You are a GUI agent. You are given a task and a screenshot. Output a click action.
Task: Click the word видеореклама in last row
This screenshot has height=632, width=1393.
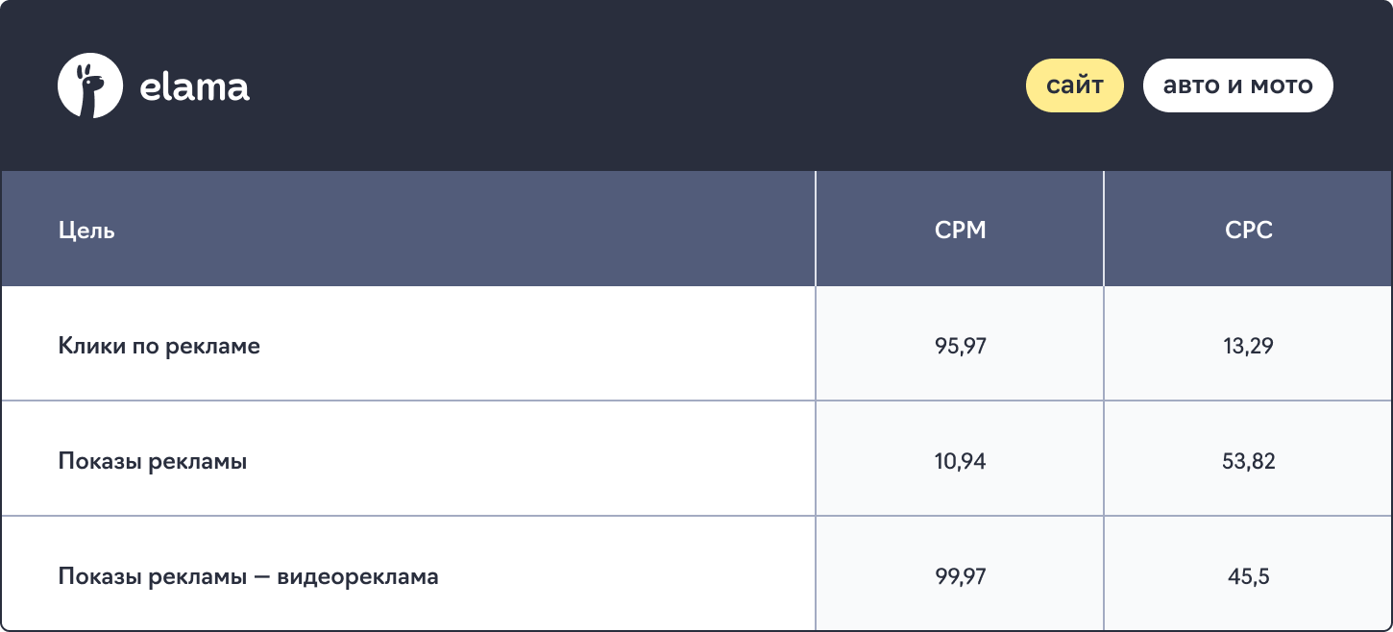tap(357, 576)
